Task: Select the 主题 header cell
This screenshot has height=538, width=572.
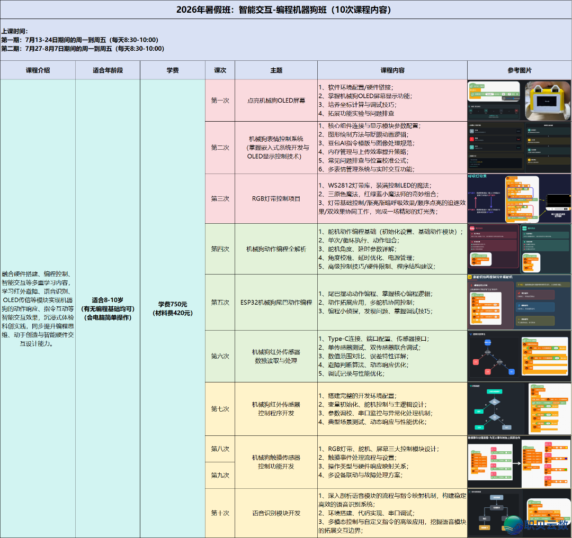Action: click(276, 70)
